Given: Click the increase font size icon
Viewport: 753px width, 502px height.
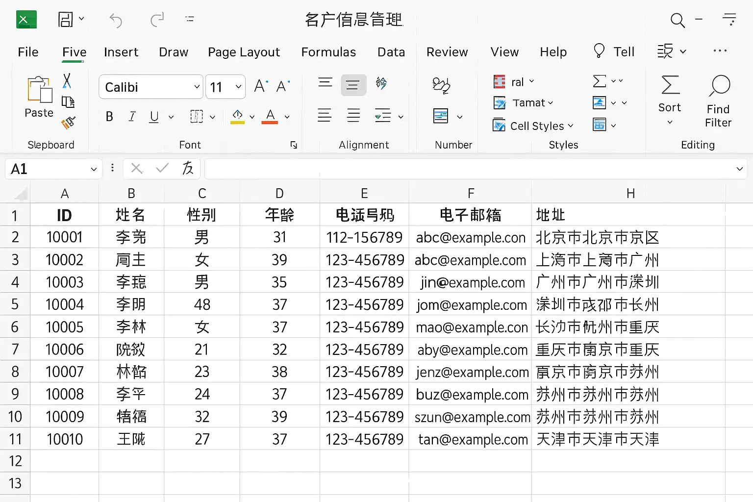Looking at the screenshot, I should pyautogui.click(x=261, y=86).
